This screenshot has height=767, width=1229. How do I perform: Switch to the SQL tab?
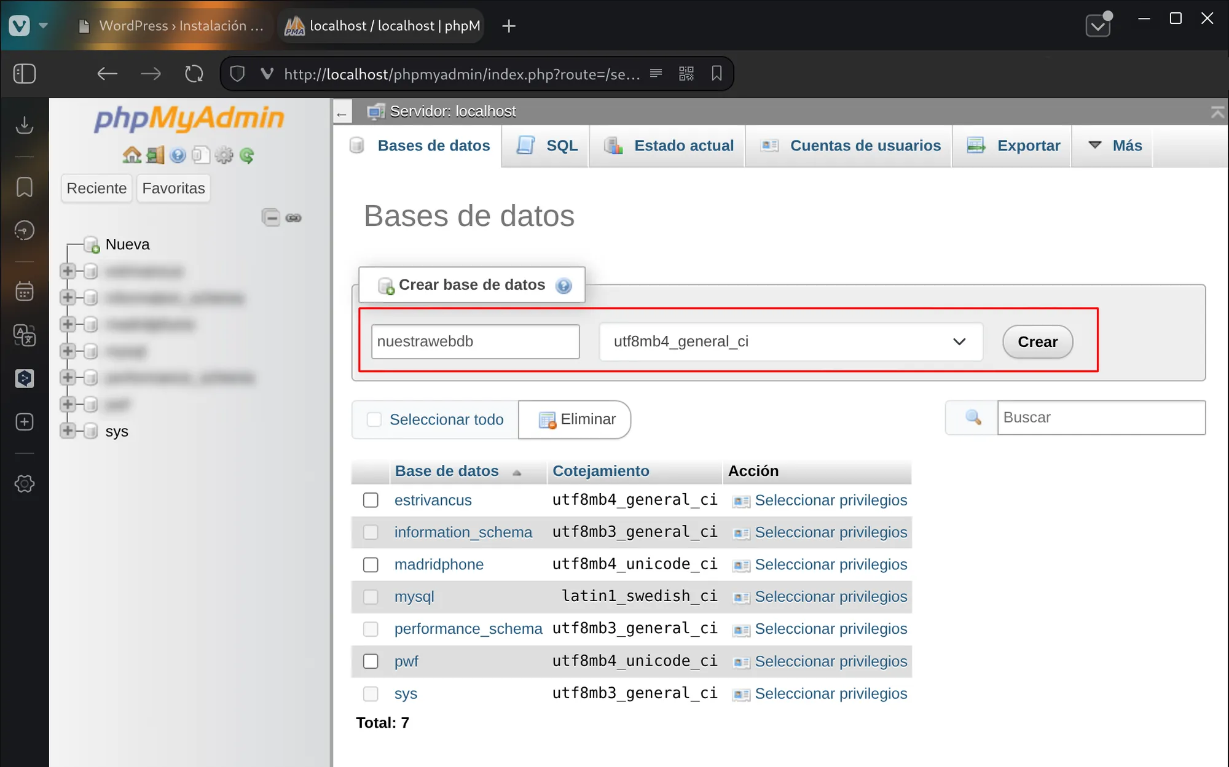(548, 146)
